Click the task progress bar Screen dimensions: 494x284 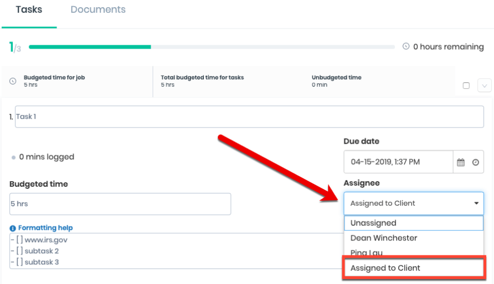tap(211, 47)
